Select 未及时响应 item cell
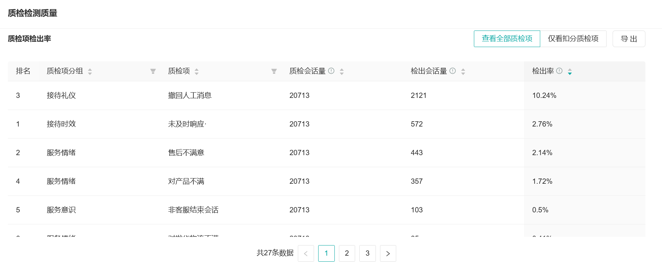The width and height of the screenshot is (662, 273). click(x=187, y=124)
